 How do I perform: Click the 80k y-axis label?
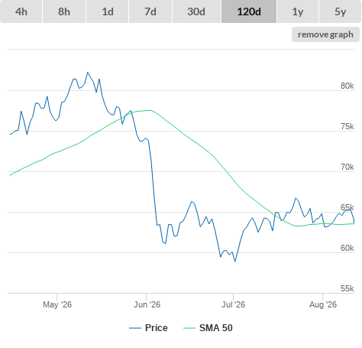(347, 86)
